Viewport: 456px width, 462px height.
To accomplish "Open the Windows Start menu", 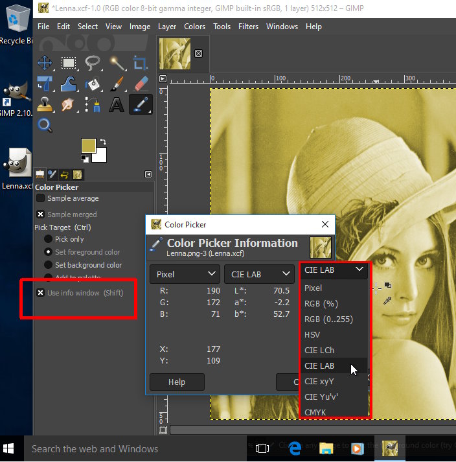I will tap(8, 449).
